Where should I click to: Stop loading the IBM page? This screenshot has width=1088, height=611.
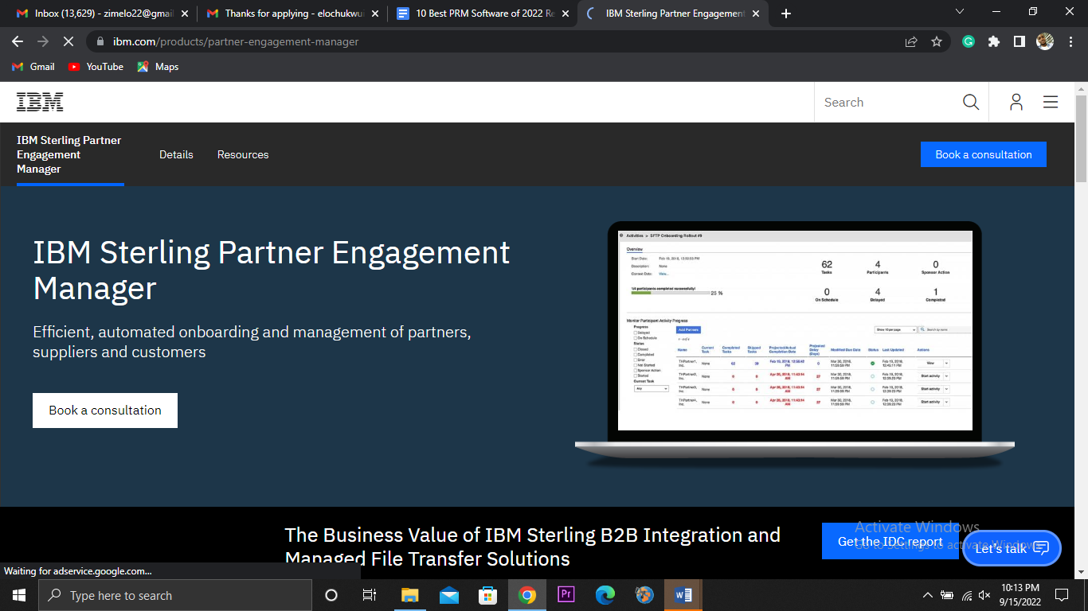tap(68, 41)
